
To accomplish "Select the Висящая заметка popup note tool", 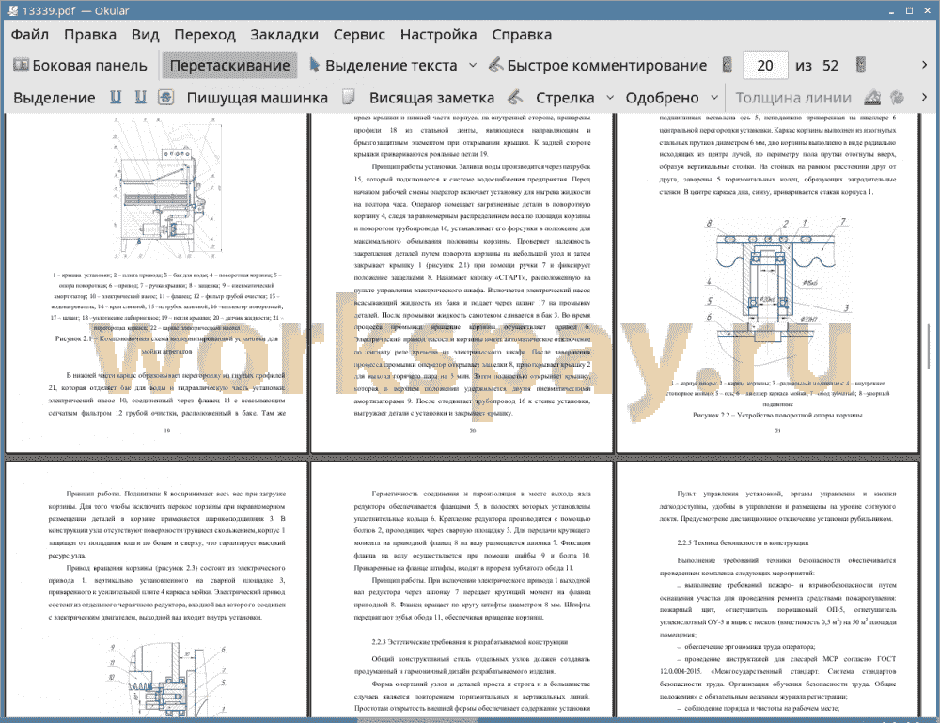I will [431, 98].
